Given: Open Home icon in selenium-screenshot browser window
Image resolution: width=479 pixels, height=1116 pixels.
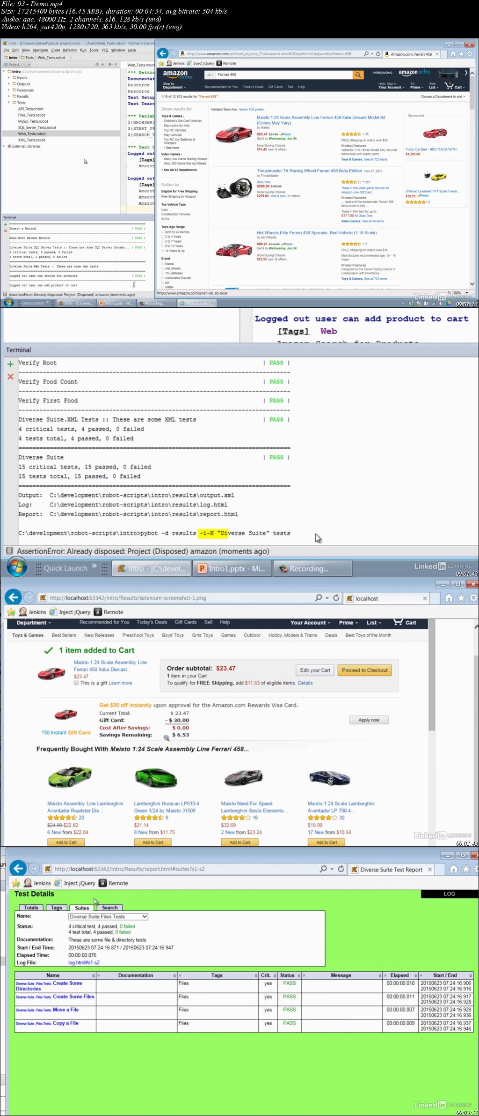Looking at the screenshot, I should point(449,597).
